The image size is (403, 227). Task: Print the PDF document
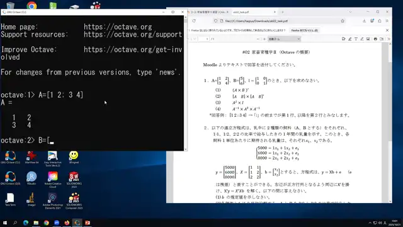coord(375,39)
